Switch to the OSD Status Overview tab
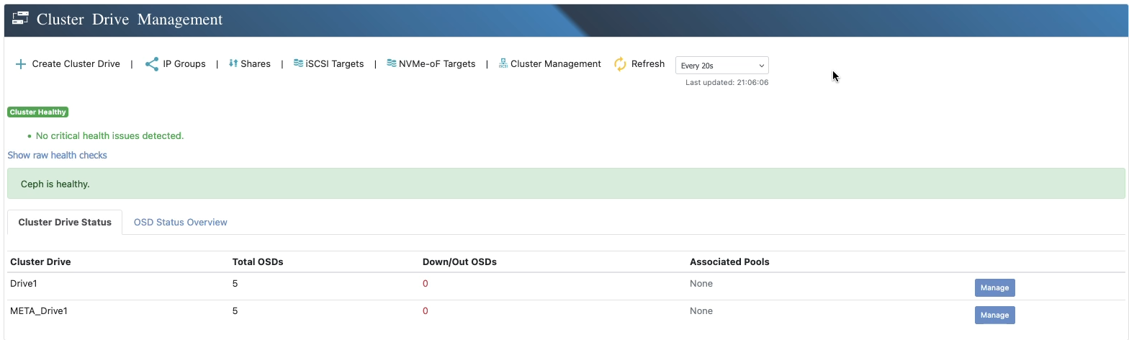The image size is (1129, 340). tap(180, 222)
